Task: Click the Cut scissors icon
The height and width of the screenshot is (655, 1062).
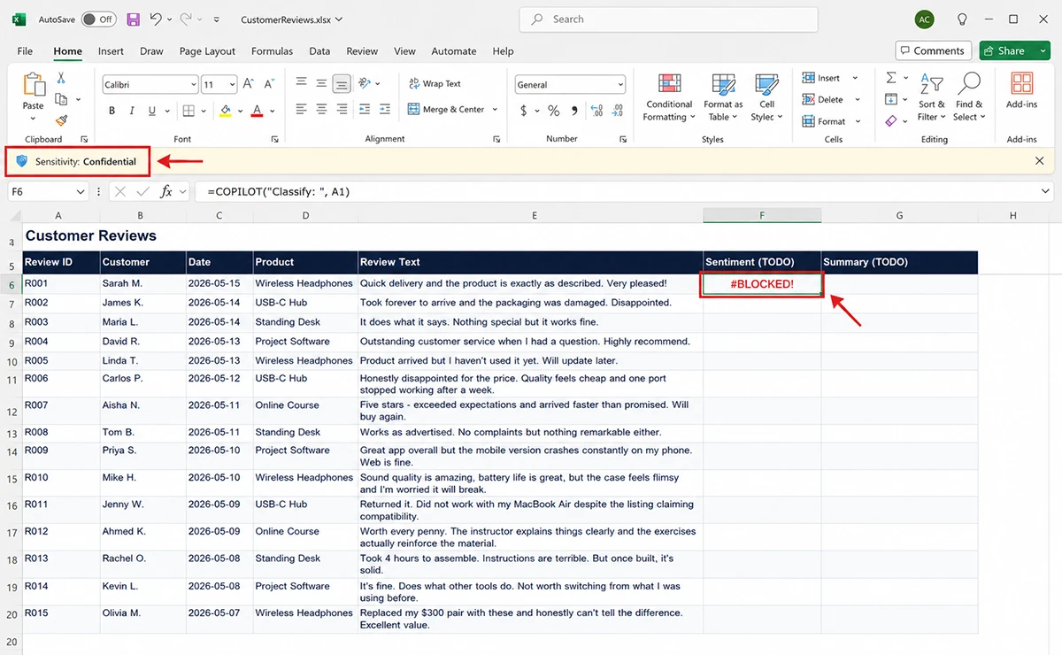Action: [x=61, y=79]
